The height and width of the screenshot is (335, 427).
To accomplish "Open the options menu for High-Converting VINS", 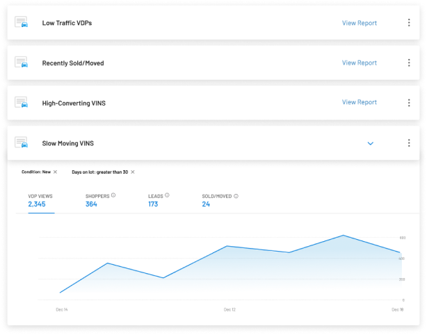I will coord(408,102).
